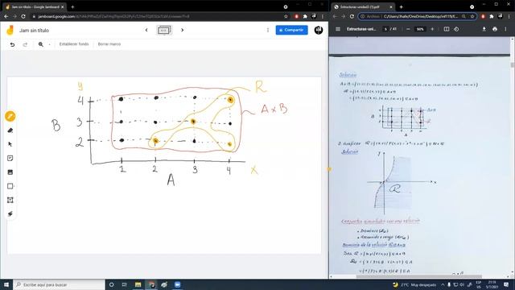Image resolution: width=515 pixels, height=290 pixels.
Task: Open Chrome menu in PDF window
Action: [509, 16]
